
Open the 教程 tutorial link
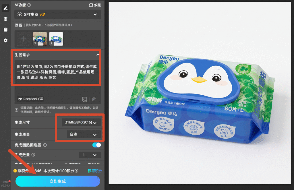click(x=95, y=5)
